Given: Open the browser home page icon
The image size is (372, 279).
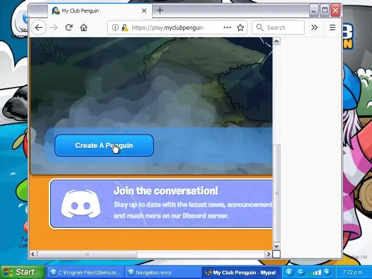Looking at the screenshot, I should click(84, 27).
